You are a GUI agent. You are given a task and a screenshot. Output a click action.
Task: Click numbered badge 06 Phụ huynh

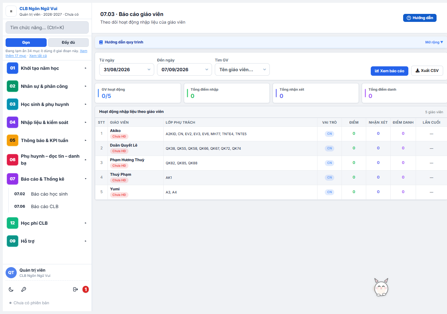tap(13, 160)
